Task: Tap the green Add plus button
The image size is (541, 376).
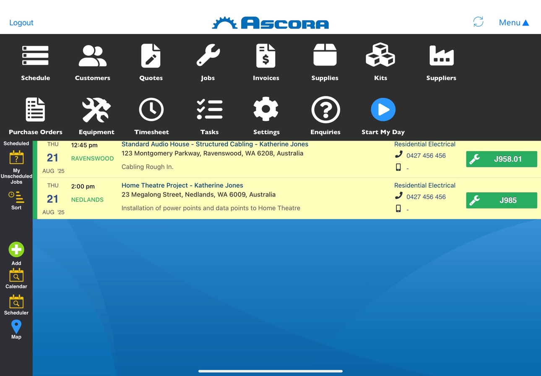Action: pos(16,250)
